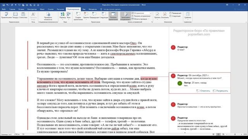Click the Автор reply 'Нет.'
The image size is (248, 139).
pos(186,86)
